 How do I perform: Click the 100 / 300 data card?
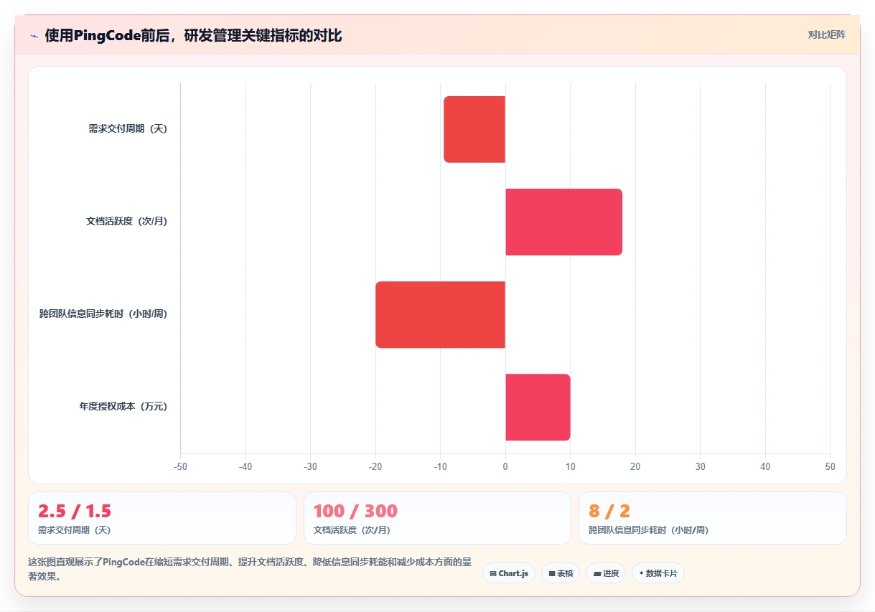(437, 518)
